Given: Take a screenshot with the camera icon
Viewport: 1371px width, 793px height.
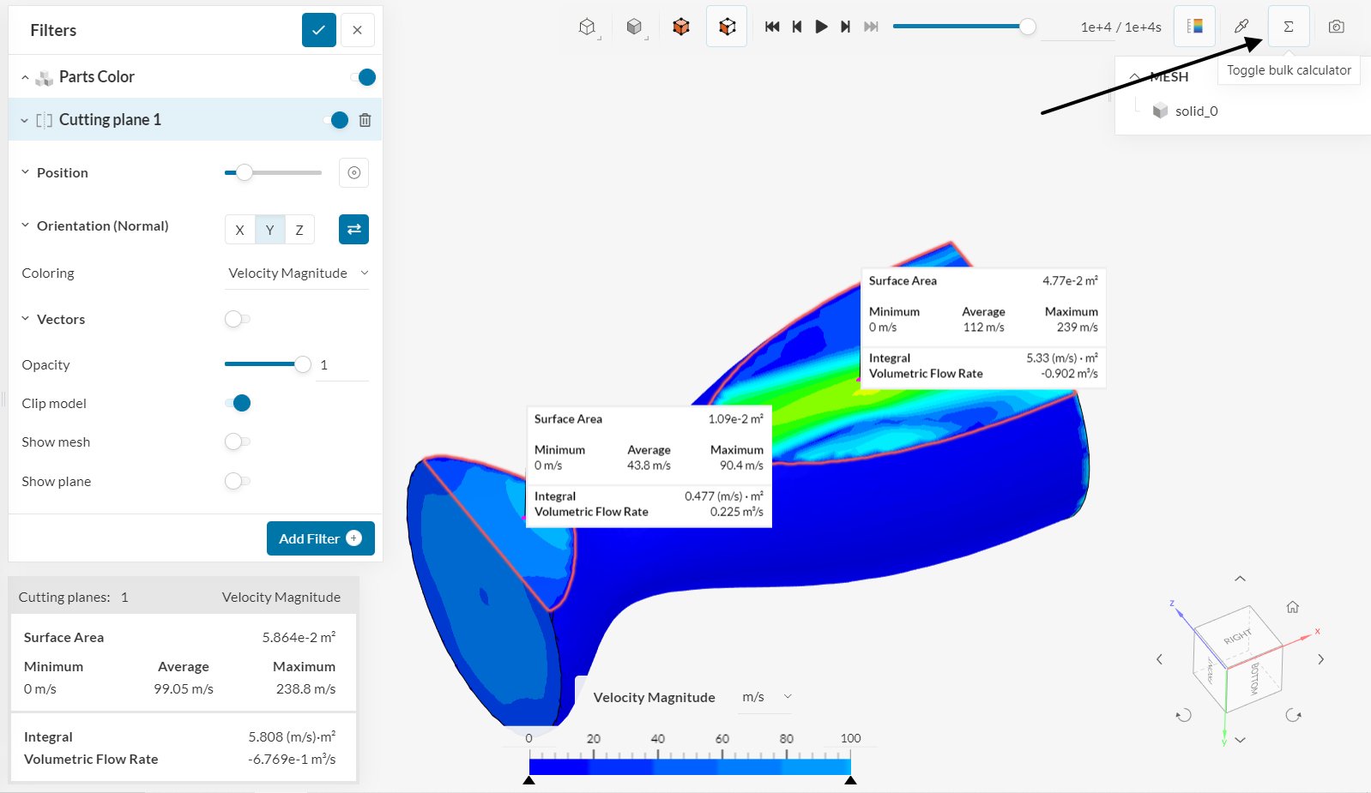Looking at the screenshot, I should click(1336, 27).
